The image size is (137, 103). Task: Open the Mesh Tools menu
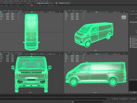click(x=11, y=1)
